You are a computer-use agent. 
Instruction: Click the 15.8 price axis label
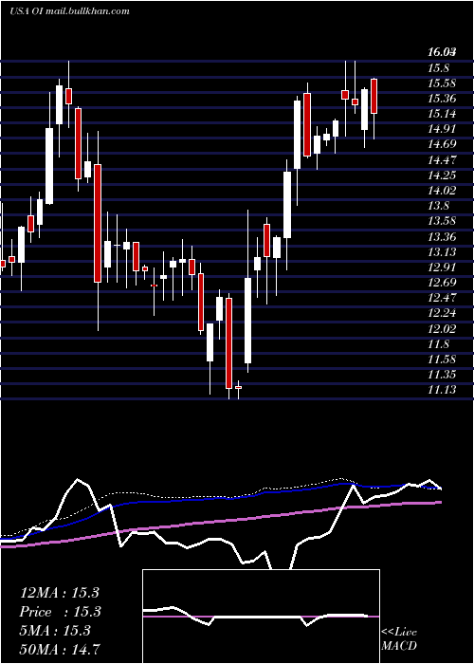point(438,68)
